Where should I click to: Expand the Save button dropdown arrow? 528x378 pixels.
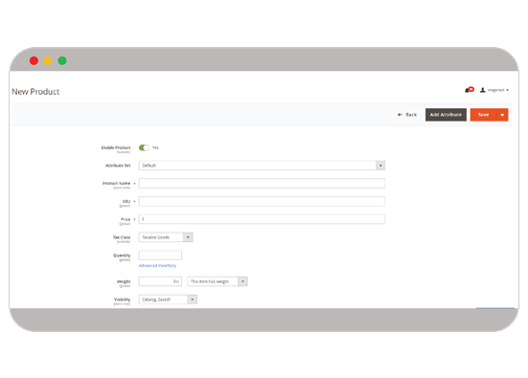coord(502,115)
